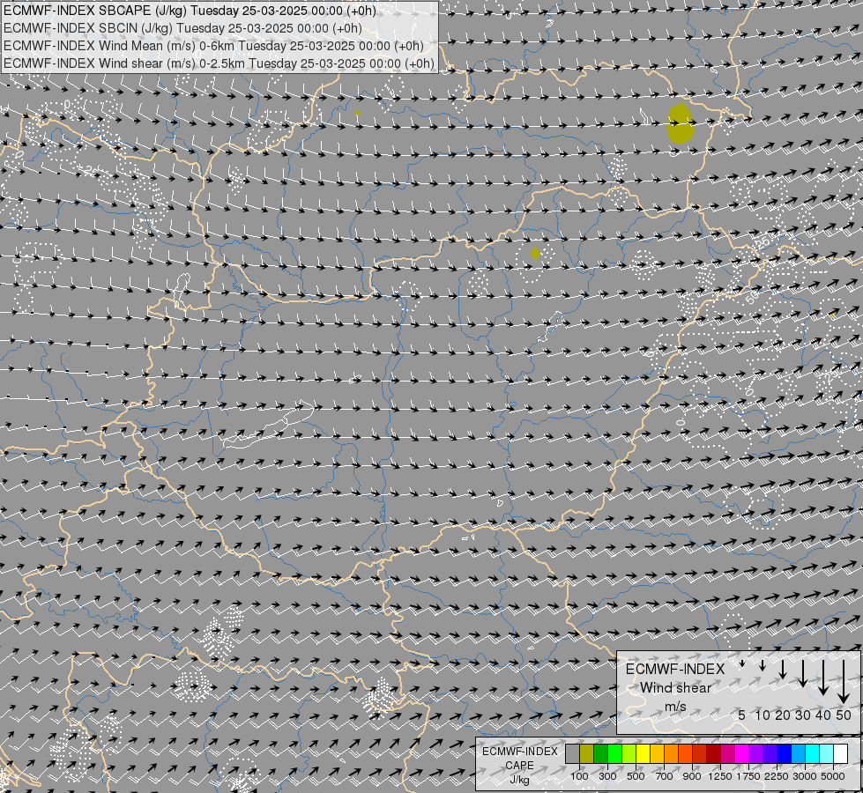The height and width of the screenshot is (793, 863).
Task: Click the SBCAPE title line
Action: click(190, 11)
